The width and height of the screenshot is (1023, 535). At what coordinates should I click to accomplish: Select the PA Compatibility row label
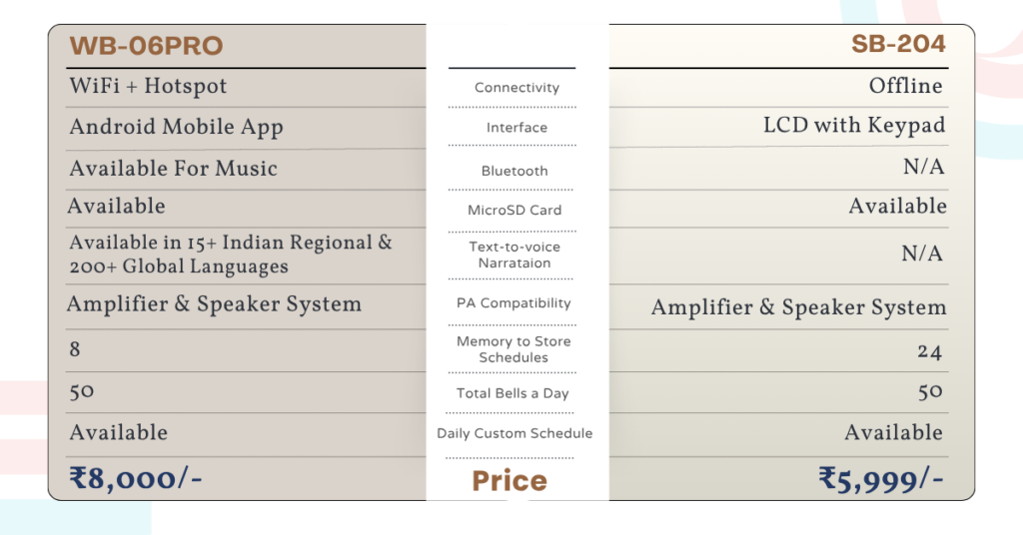[x=513, y=303]
